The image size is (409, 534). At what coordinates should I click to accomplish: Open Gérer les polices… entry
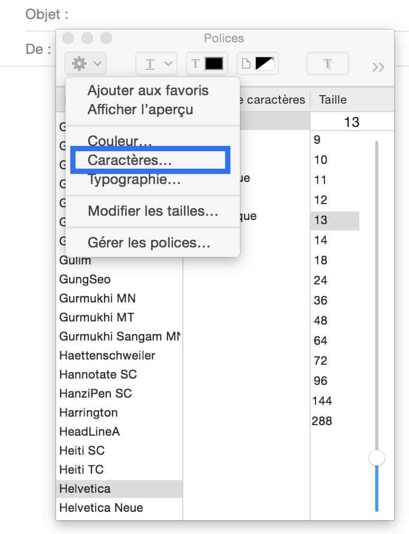148,243
